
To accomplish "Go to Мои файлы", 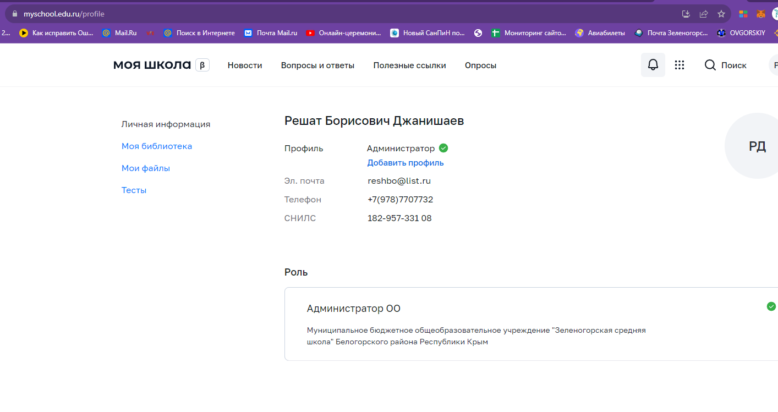I will pyautogui.click(x=146, y=168).
